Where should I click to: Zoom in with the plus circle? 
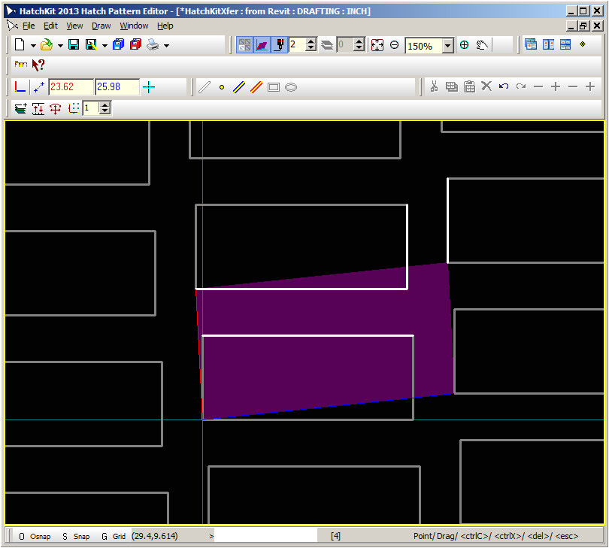tap(464, 45)
